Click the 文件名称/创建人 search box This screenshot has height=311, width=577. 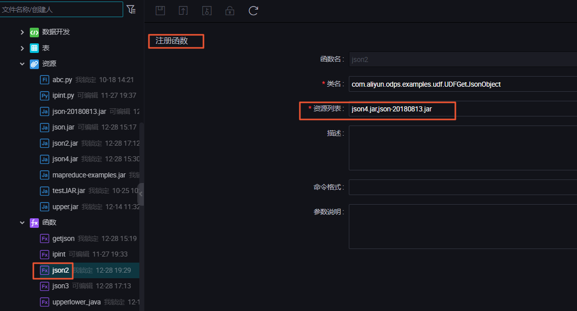click(x=61, y=9)
